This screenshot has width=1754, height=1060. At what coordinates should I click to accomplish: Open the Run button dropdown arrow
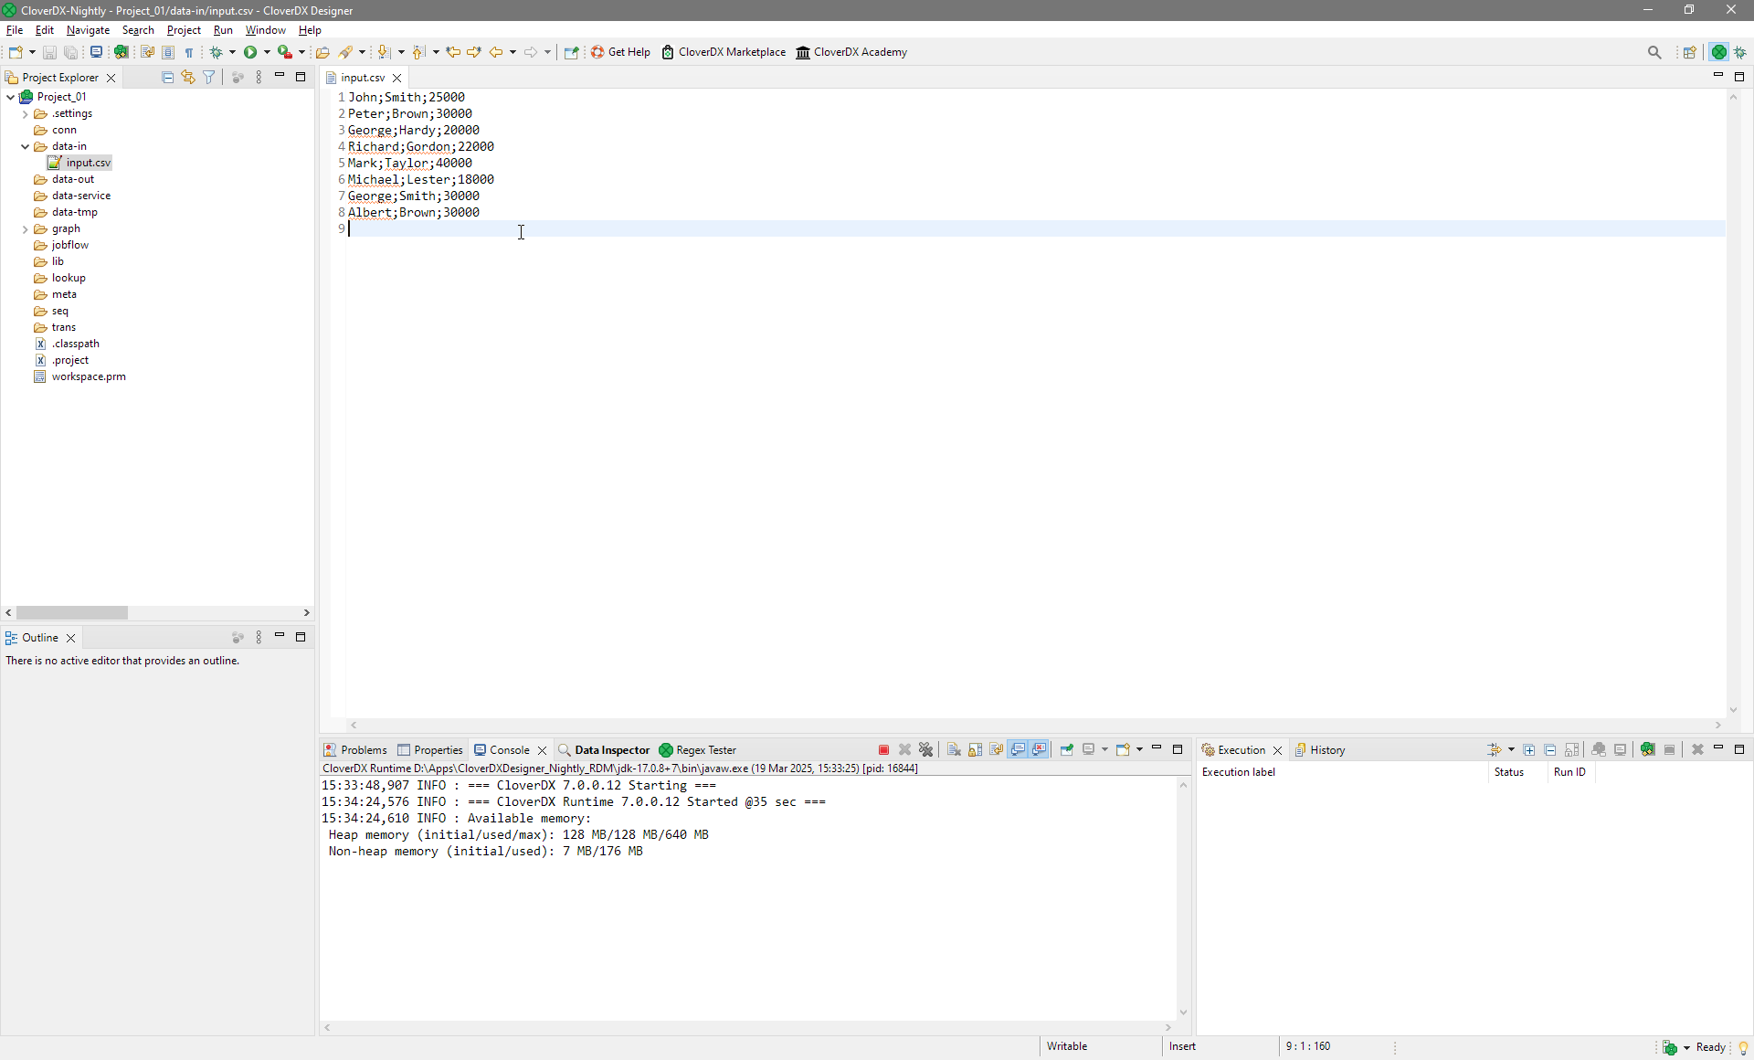[267, 52]
